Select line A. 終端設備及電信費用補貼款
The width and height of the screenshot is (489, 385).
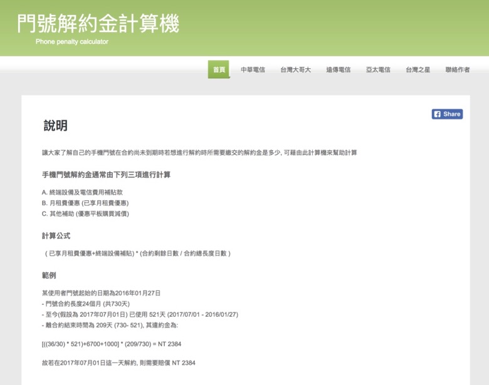[82, 192]
